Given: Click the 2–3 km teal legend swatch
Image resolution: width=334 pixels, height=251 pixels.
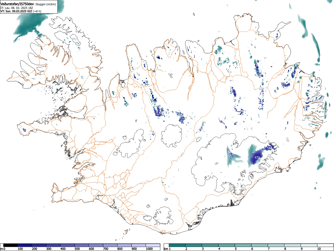Looking at the screenshot, I should pos(194,245).
